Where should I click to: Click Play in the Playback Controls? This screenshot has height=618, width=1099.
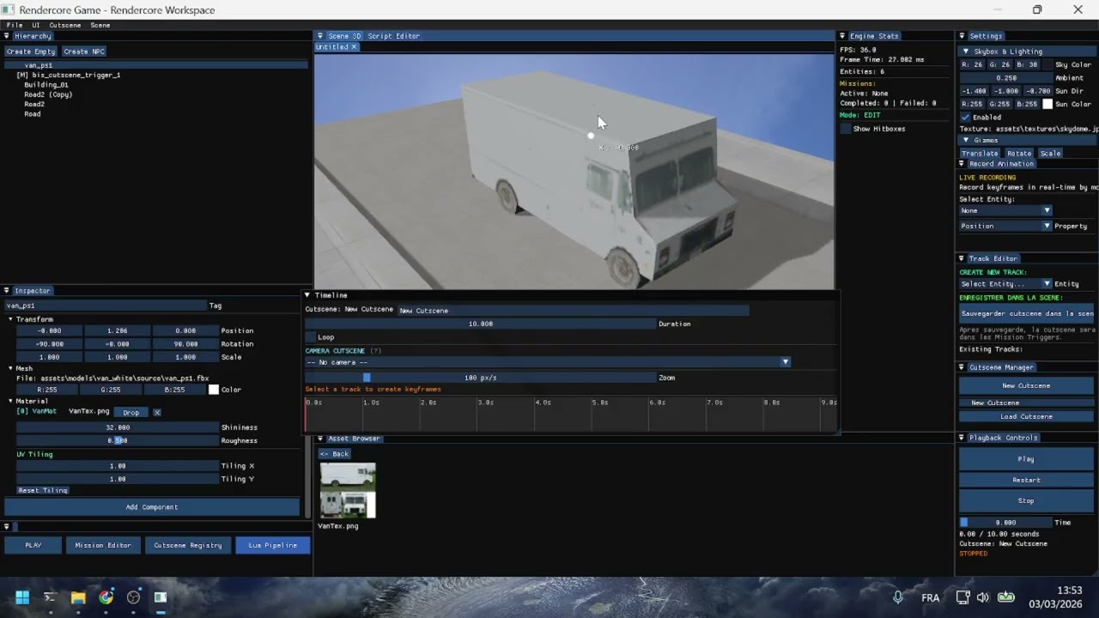tap(1026, 459)
